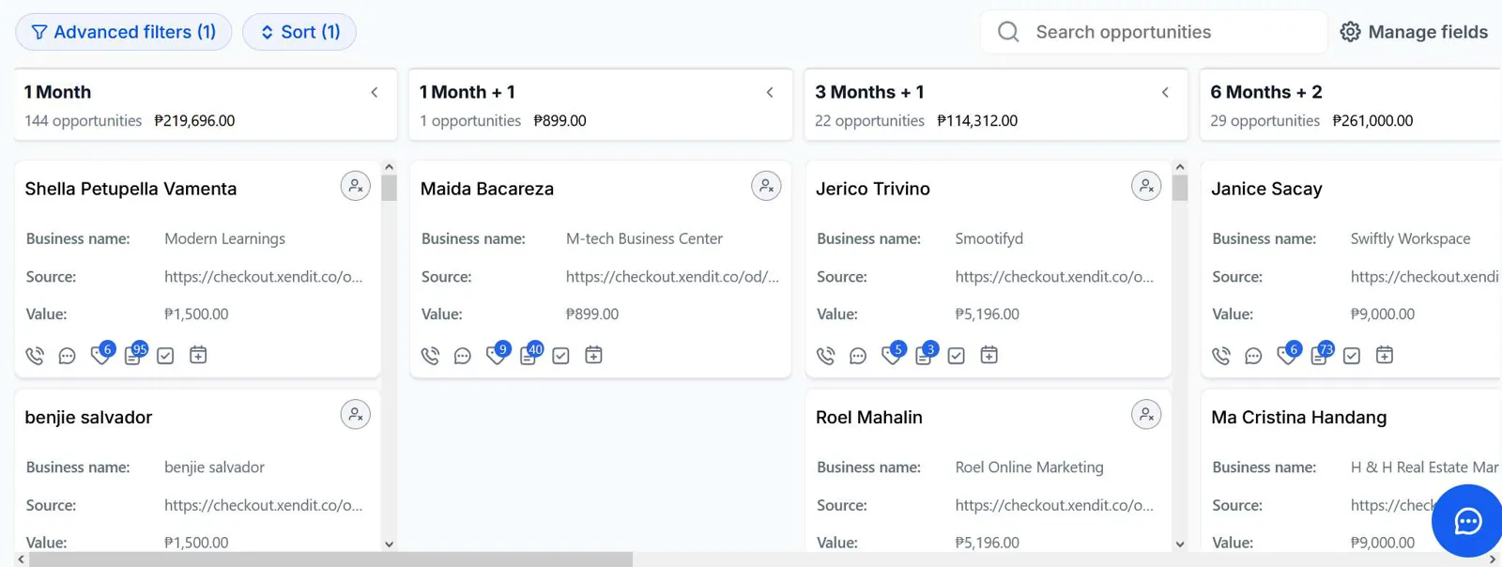The image size is (1502, 567).
Task: Click the Search opportunities field
Action: tap(1154, 32)
